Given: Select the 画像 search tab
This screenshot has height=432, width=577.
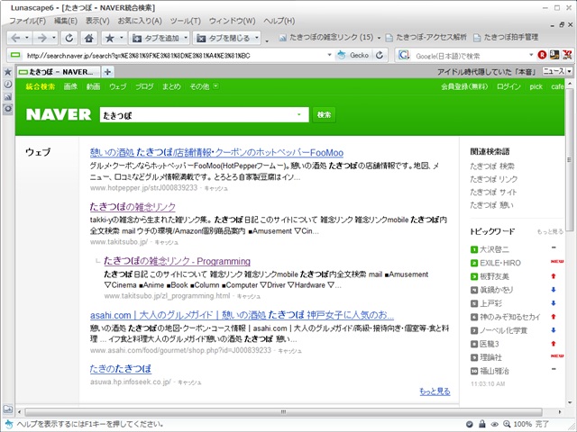Looking at the screenshot, I should [x=70, y=86].
